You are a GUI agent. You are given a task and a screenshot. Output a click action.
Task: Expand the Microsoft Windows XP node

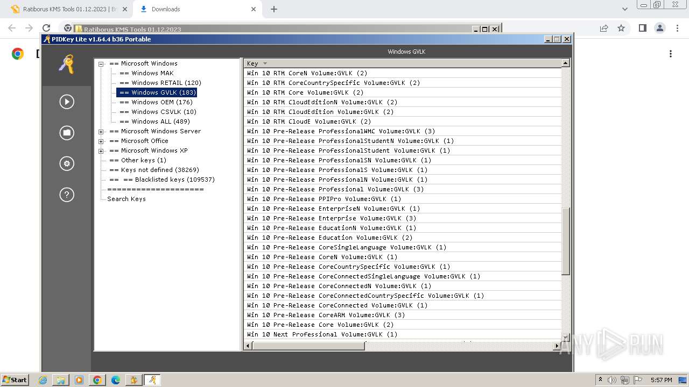point(101,150)
